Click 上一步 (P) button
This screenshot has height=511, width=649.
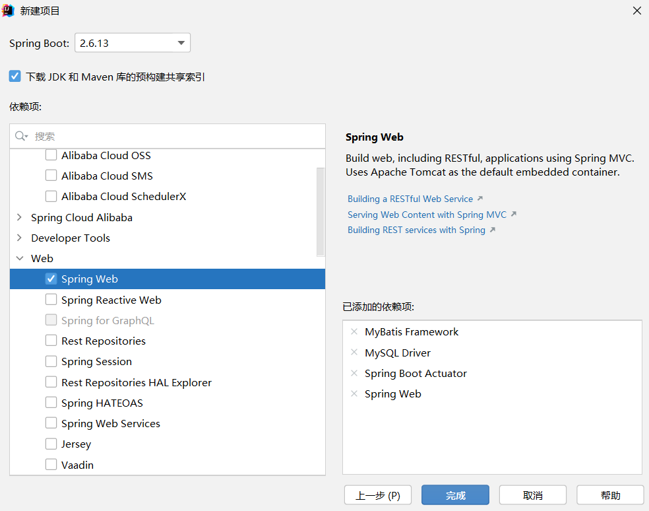(x=377, y=495)
